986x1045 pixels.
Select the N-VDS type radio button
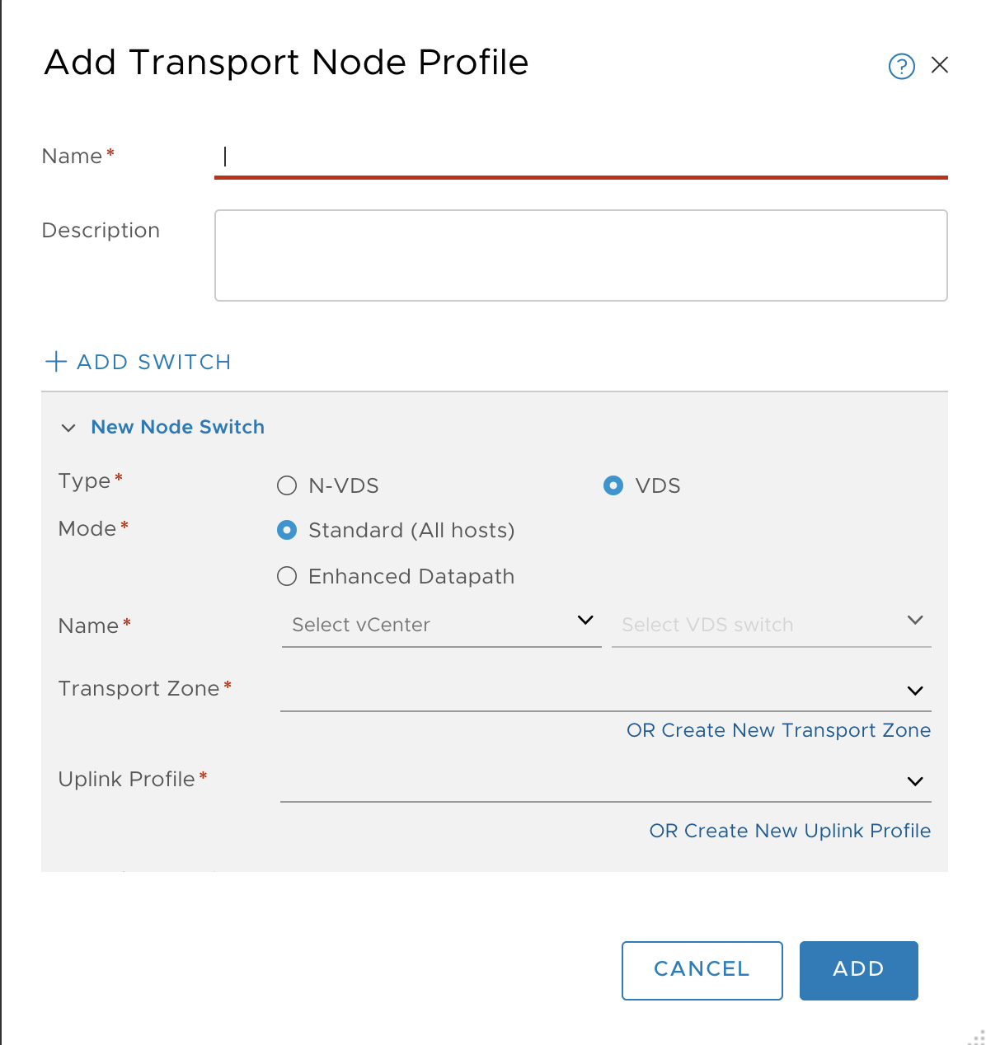click(287, 485)
